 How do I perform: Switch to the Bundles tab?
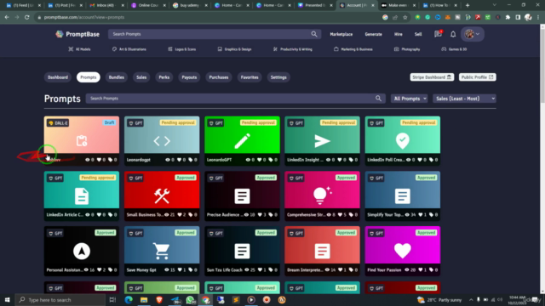(x=117, y=77)
